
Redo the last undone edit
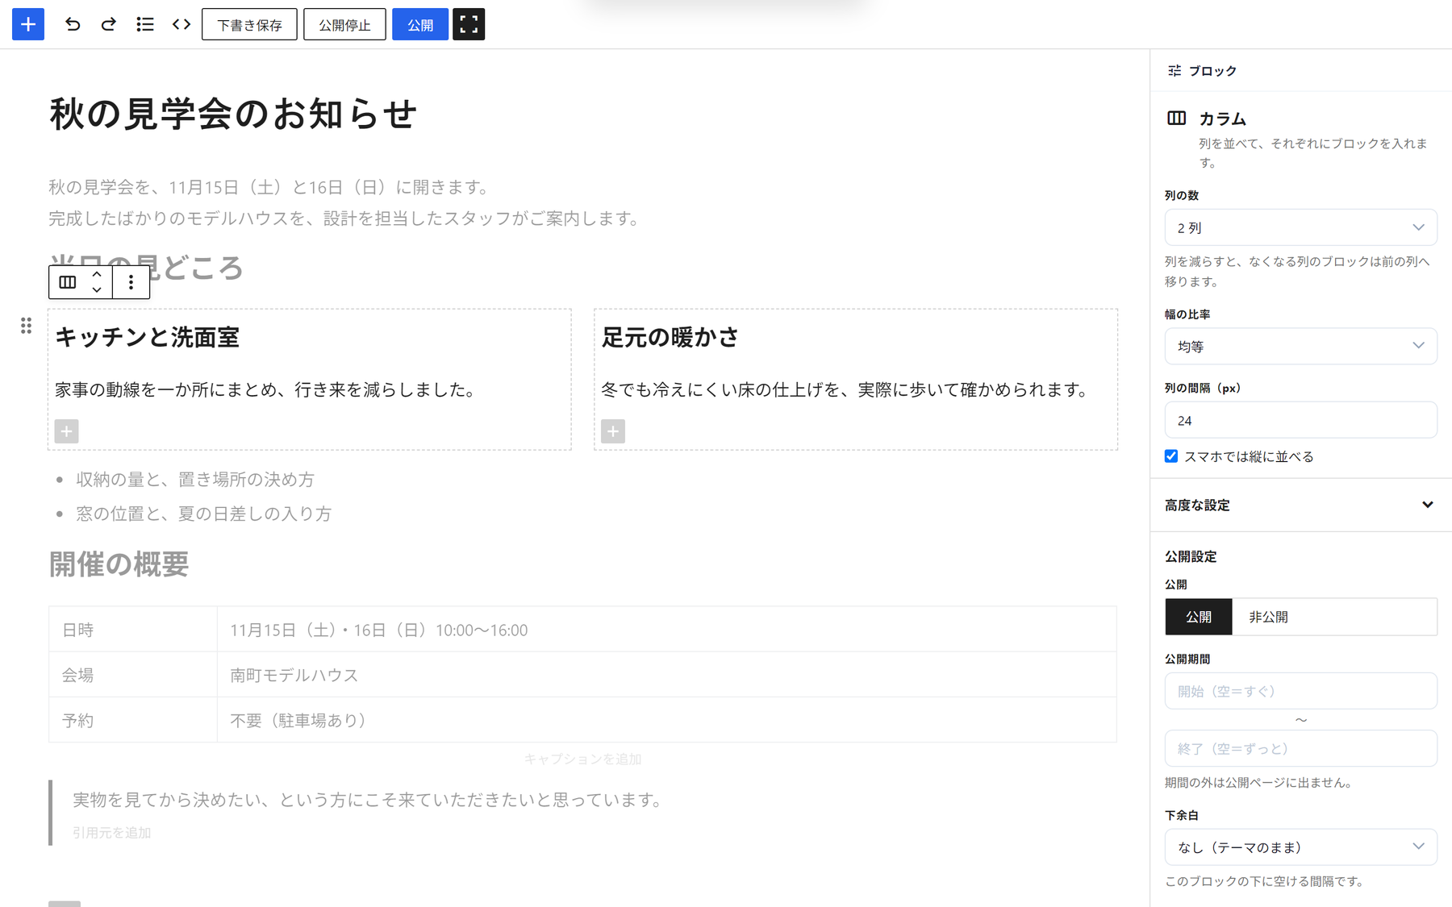click(108, 24)
